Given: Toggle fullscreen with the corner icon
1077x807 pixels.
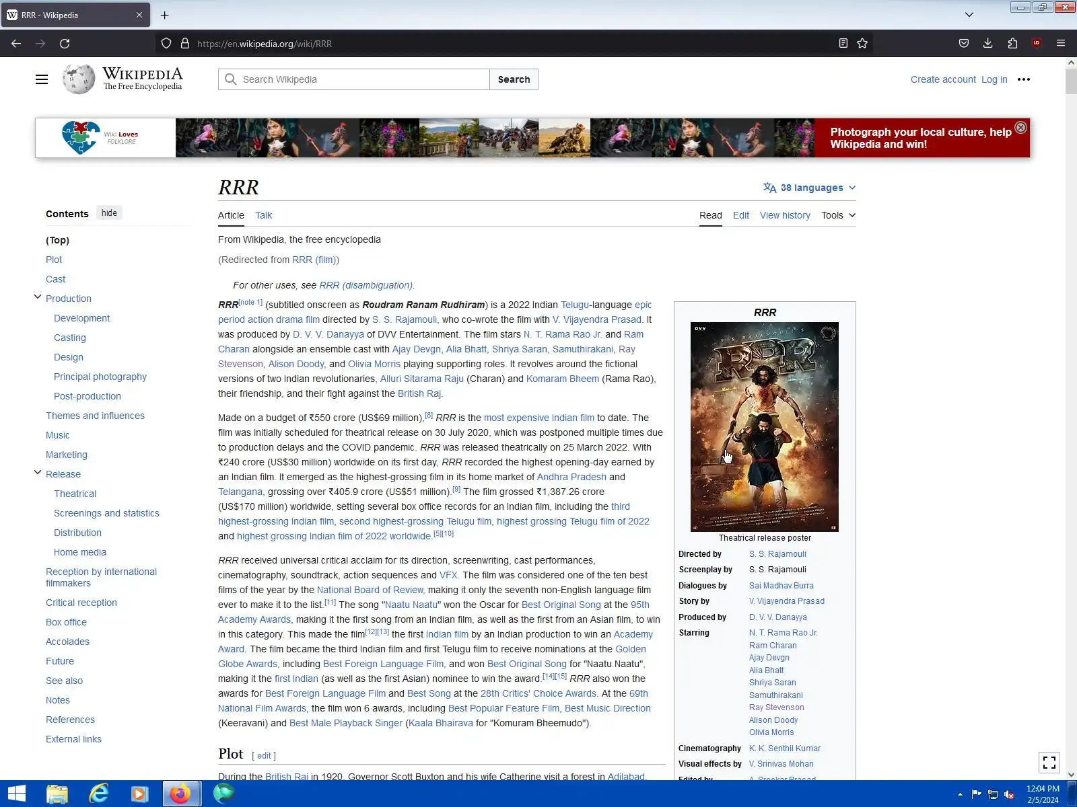Looking at the screenshot, I should point(1049,763).
